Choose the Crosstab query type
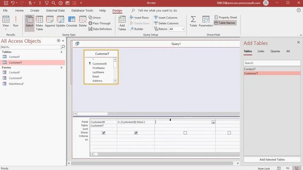Screen dimensions: 303x170 tap(71, 21)
